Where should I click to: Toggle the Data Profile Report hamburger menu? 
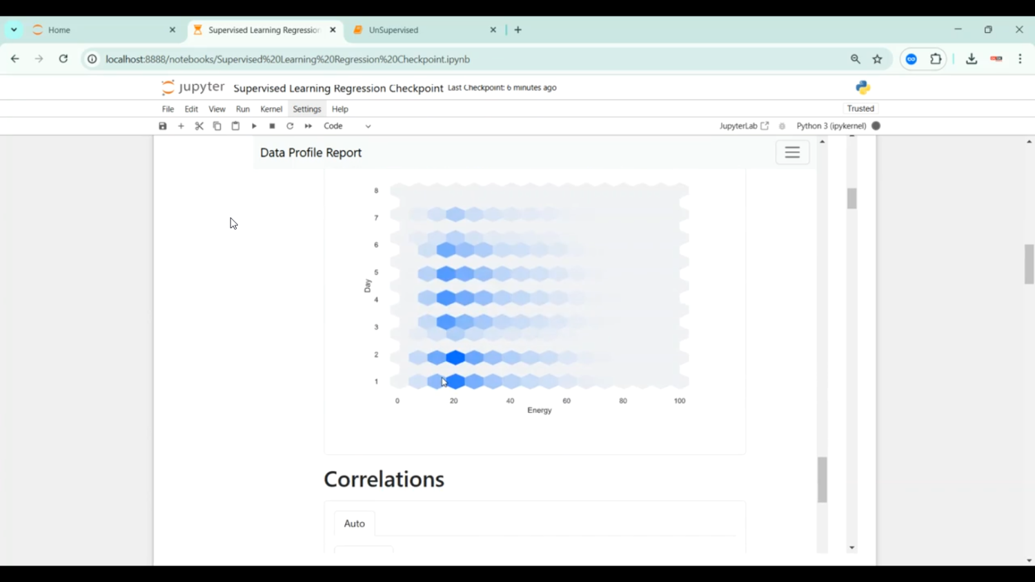792,152
